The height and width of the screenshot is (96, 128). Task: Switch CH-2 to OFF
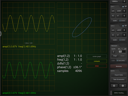tap(125, 26)
